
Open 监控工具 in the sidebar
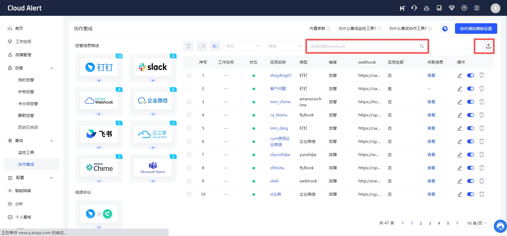26,153
